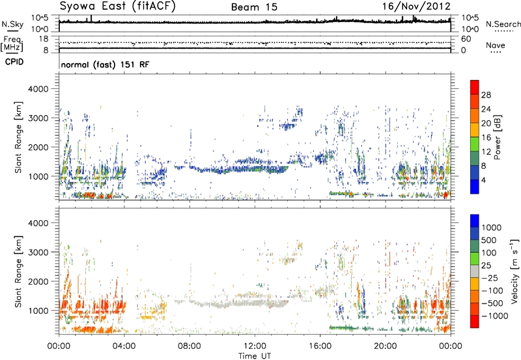Click 'normal (fast) 151 RF' text
Viewport: 521px width, 360px height.
coord(105,64)
